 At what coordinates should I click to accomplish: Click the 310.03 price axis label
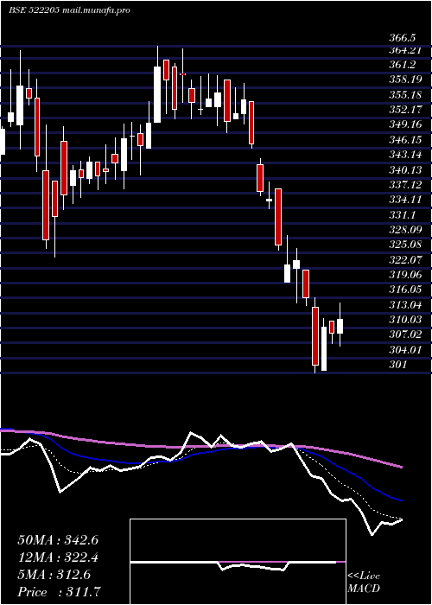tap(404, 320)
